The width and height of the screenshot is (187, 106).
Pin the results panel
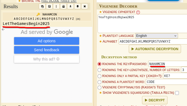pos(78,6)
